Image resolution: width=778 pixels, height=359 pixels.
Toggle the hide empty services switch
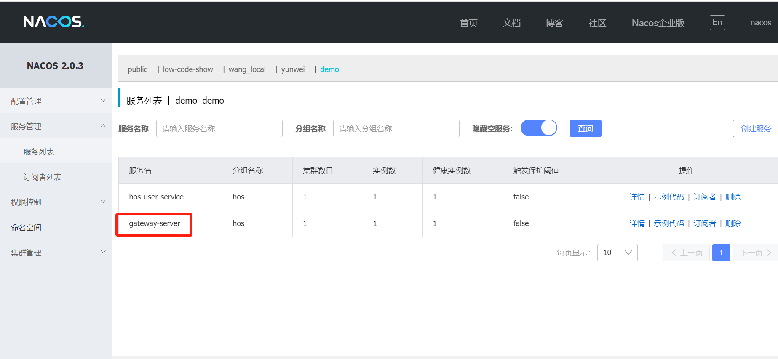539,128
